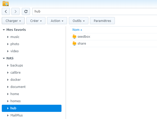The width and height of the screenshot is (157, 119).
Task: Click the Paramètres button
Action: coord(102,21)
